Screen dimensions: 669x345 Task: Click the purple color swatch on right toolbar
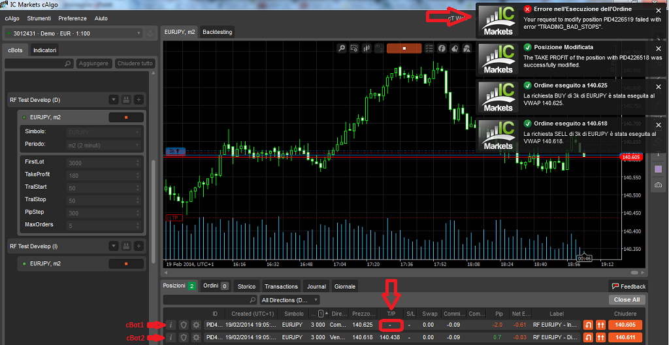[658, 169]
